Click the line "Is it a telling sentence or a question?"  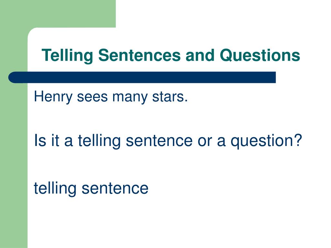tap(168, 141)
